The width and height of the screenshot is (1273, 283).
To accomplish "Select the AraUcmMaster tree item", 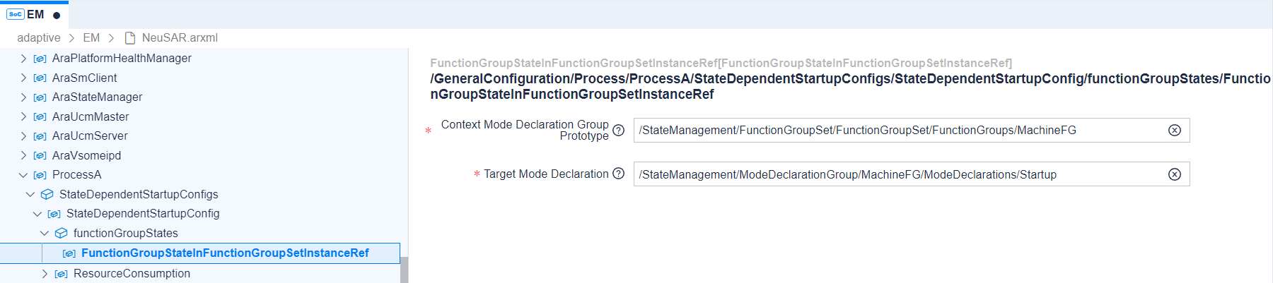I will pos(91,116).
